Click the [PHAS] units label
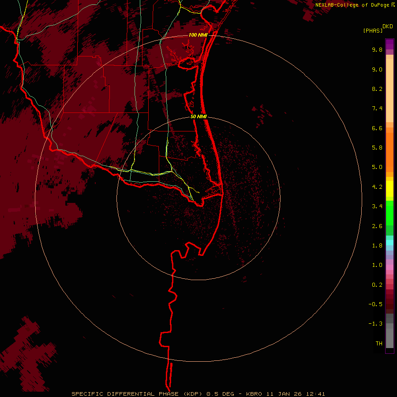The width and height of the screenshot is (397, 397). [x=373, y=31]
